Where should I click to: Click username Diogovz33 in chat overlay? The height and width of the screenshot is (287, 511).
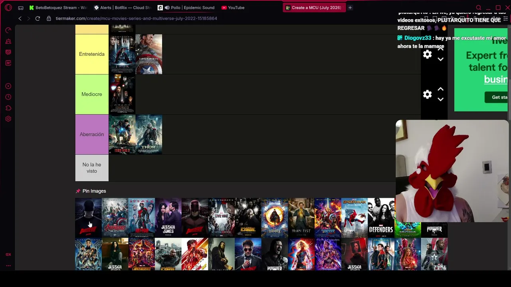(x=418, y=38)
